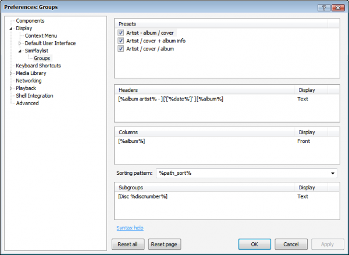Open the Syntax help link
349x255 pixels.
click(130, 228)
